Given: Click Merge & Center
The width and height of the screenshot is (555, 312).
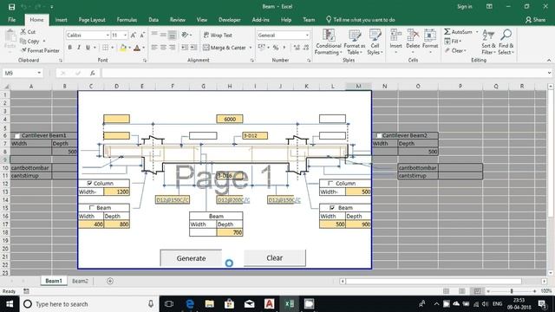Looking at the screenshot, I should pyautogui.click(x=225, y=48).
